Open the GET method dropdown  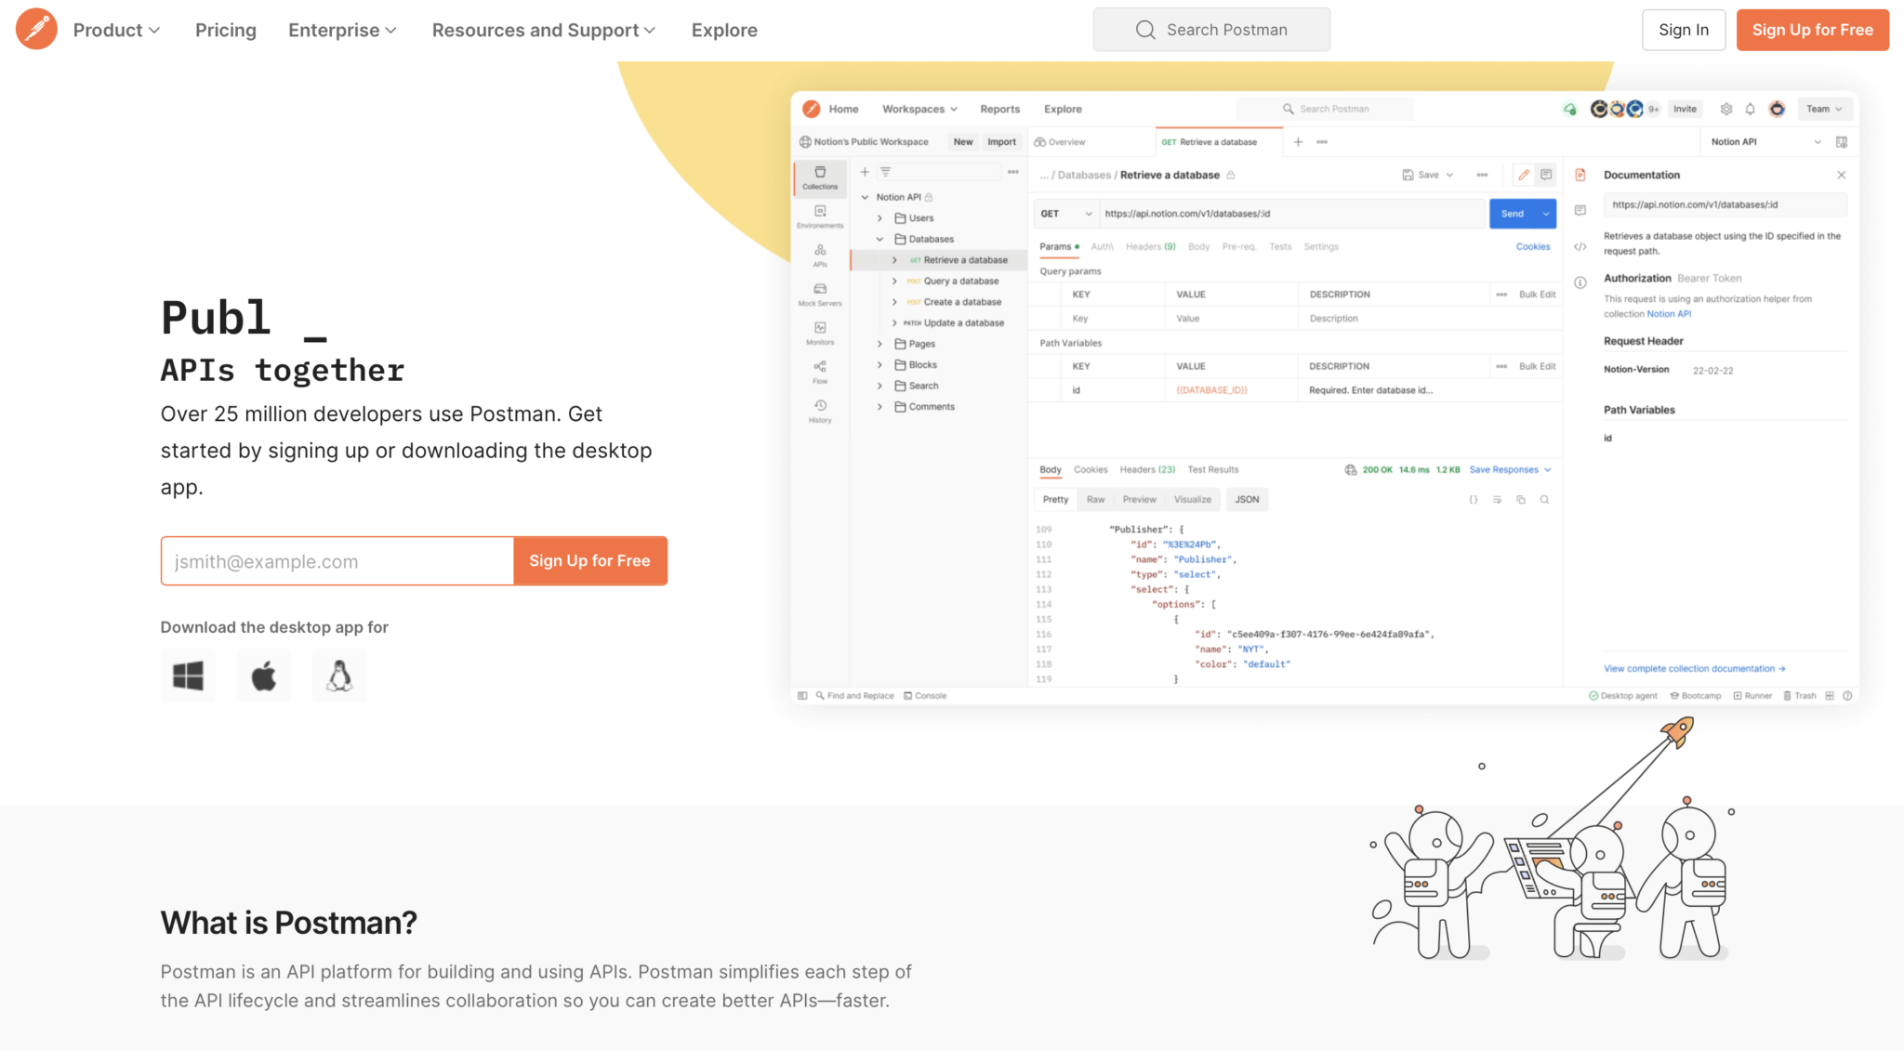tap(1064, 213)
